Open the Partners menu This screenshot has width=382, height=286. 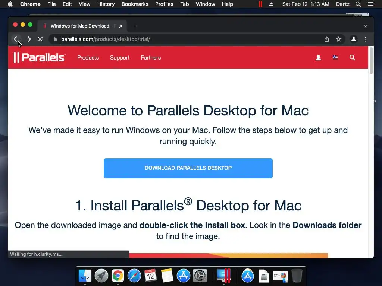pyautogui.click(x=151, y=58)
